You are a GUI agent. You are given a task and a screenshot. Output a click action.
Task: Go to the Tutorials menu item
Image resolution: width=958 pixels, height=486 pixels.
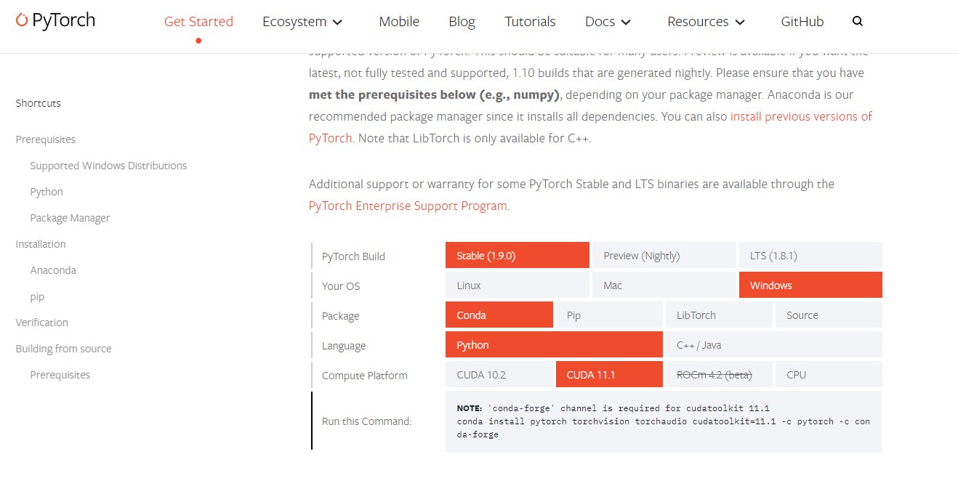[530, 22]
